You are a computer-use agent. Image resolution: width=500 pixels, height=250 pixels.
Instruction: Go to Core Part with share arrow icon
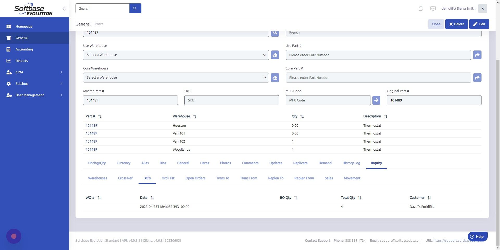[477, 78]
